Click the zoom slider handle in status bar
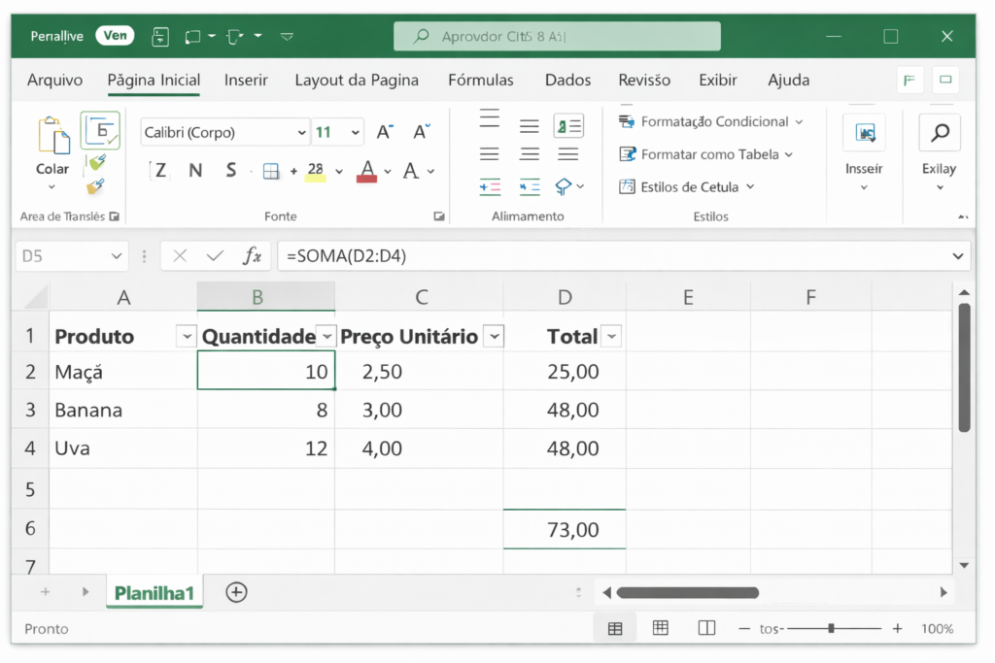The image size is (995, 663). (831, 628)
